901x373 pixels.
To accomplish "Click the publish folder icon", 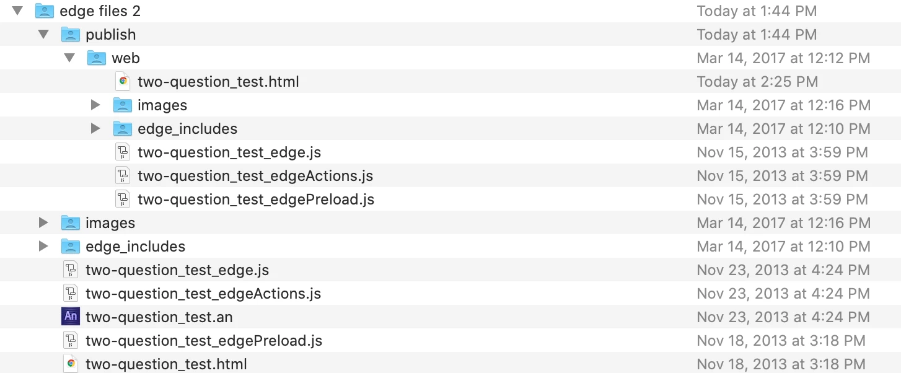I will point(71,34).
